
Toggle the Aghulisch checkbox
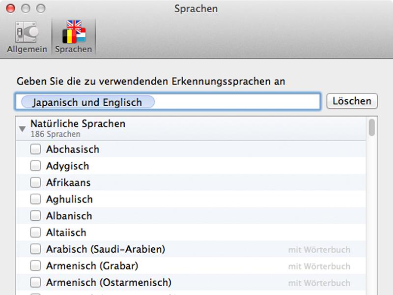point(35,199)
